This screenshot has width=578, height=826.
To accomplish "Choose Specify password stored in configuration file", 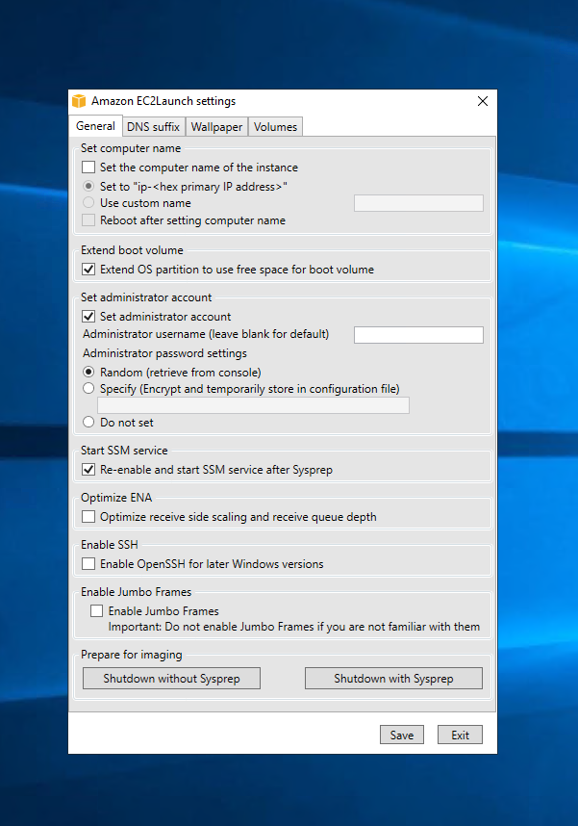I will [x=88, y=389].
